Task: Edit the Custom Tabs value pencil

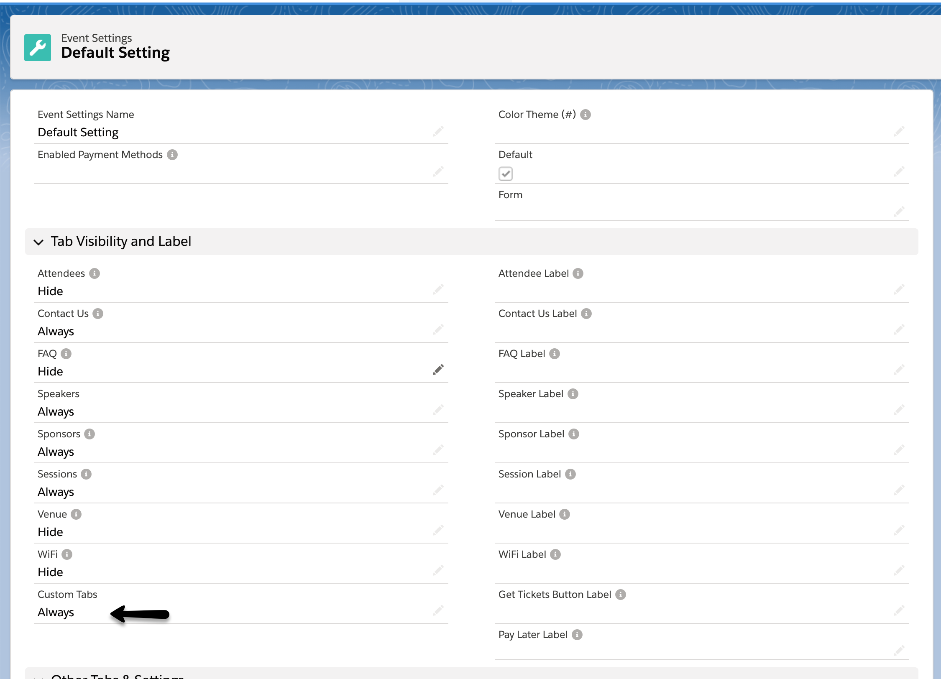Action: (438, 611)
